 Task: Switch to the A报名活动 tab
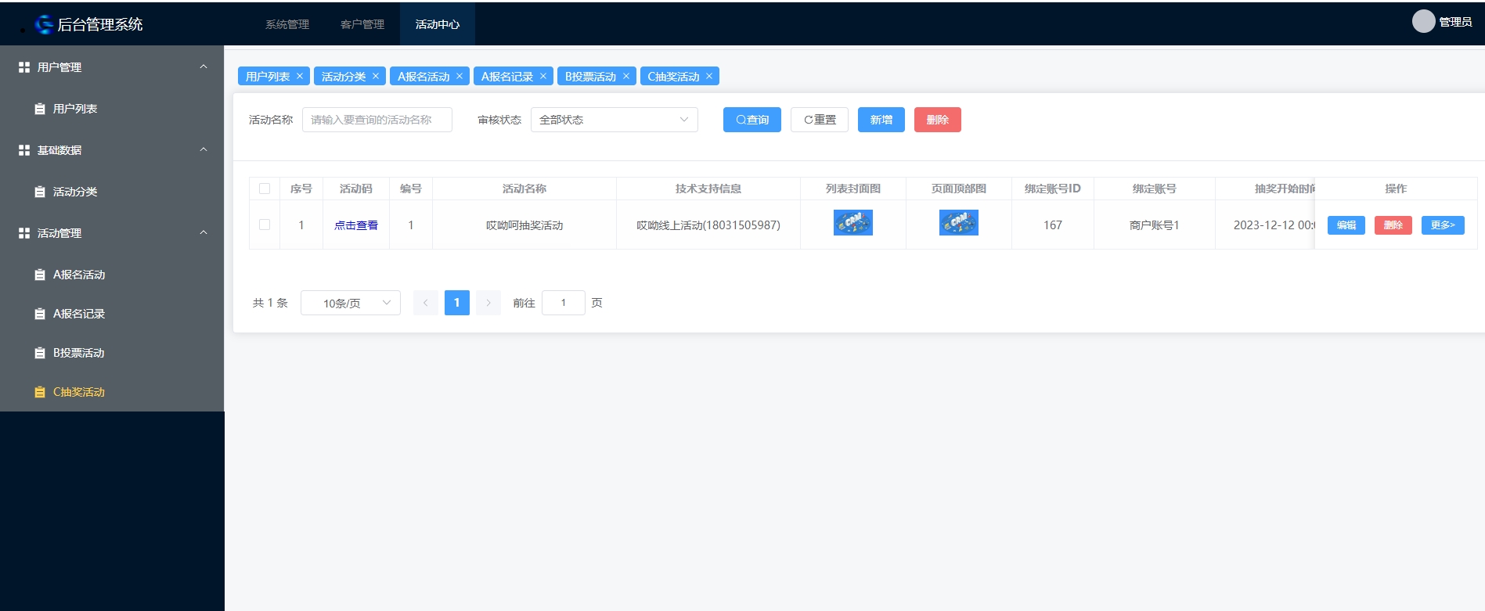pyautogui.click(x=423, y=77)
